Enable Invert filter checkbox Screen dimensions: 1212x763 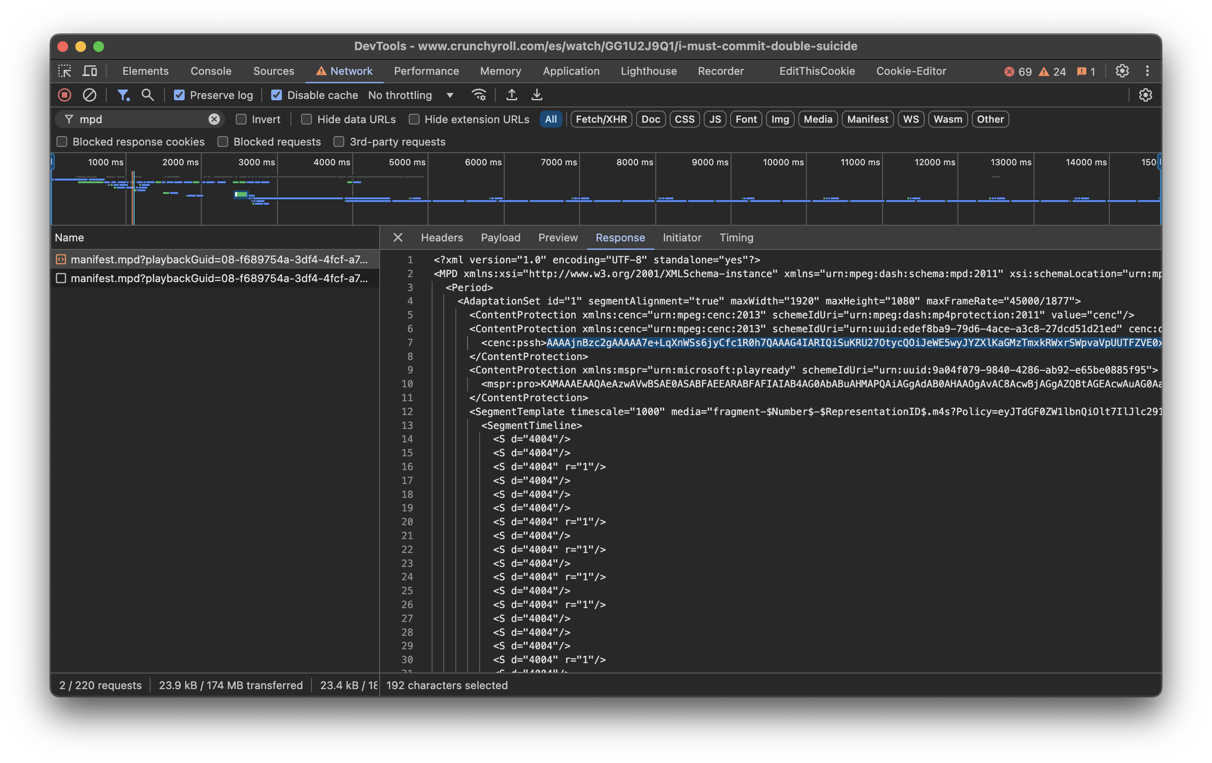coord(241,119)
